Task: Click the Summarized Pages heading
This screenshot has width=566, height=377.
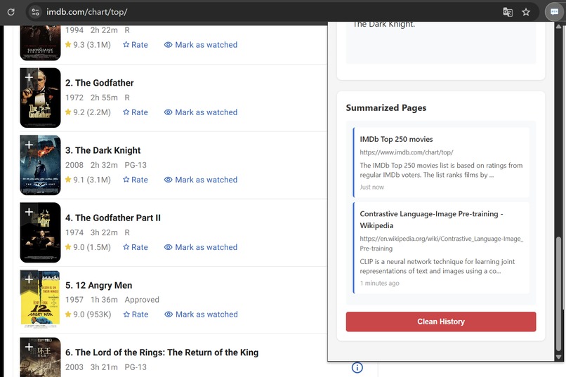Action: 386,108
